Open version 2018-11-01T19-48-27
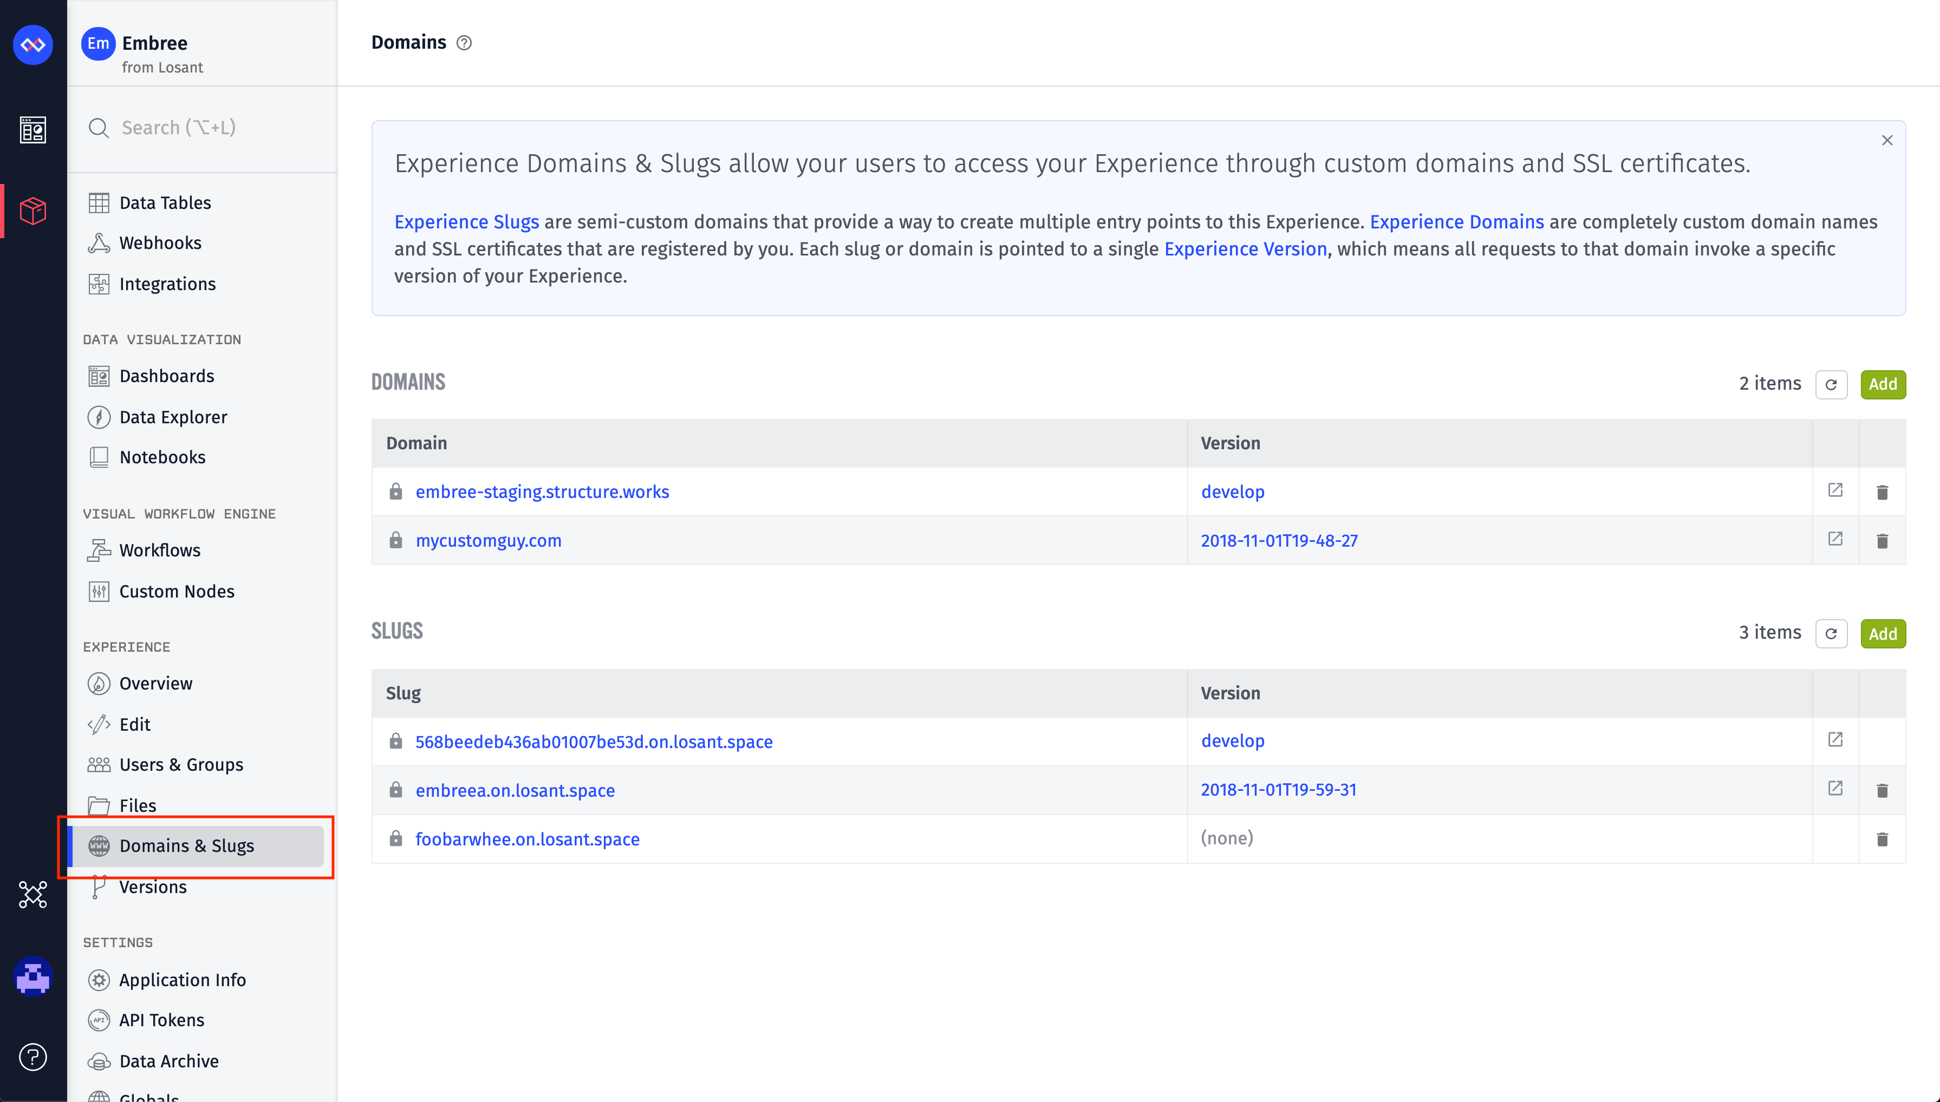Viewport: 1940px width, 1102px height. [1279, 540]
